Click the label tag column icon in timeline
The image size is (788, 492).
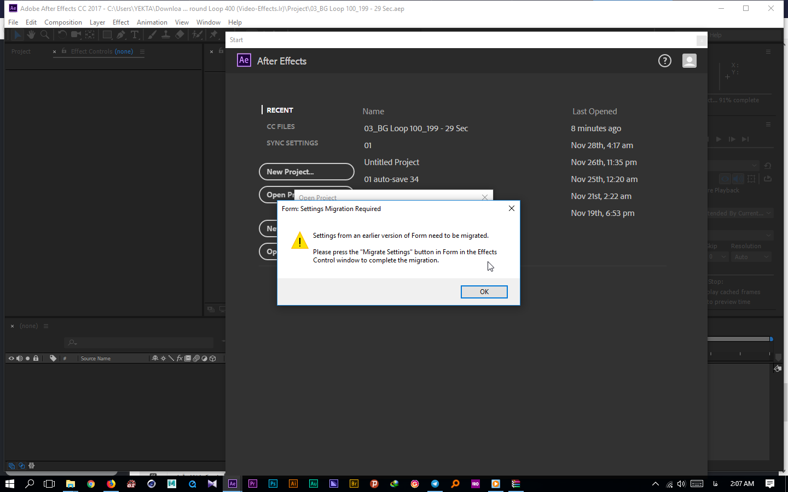click(53, 359)
